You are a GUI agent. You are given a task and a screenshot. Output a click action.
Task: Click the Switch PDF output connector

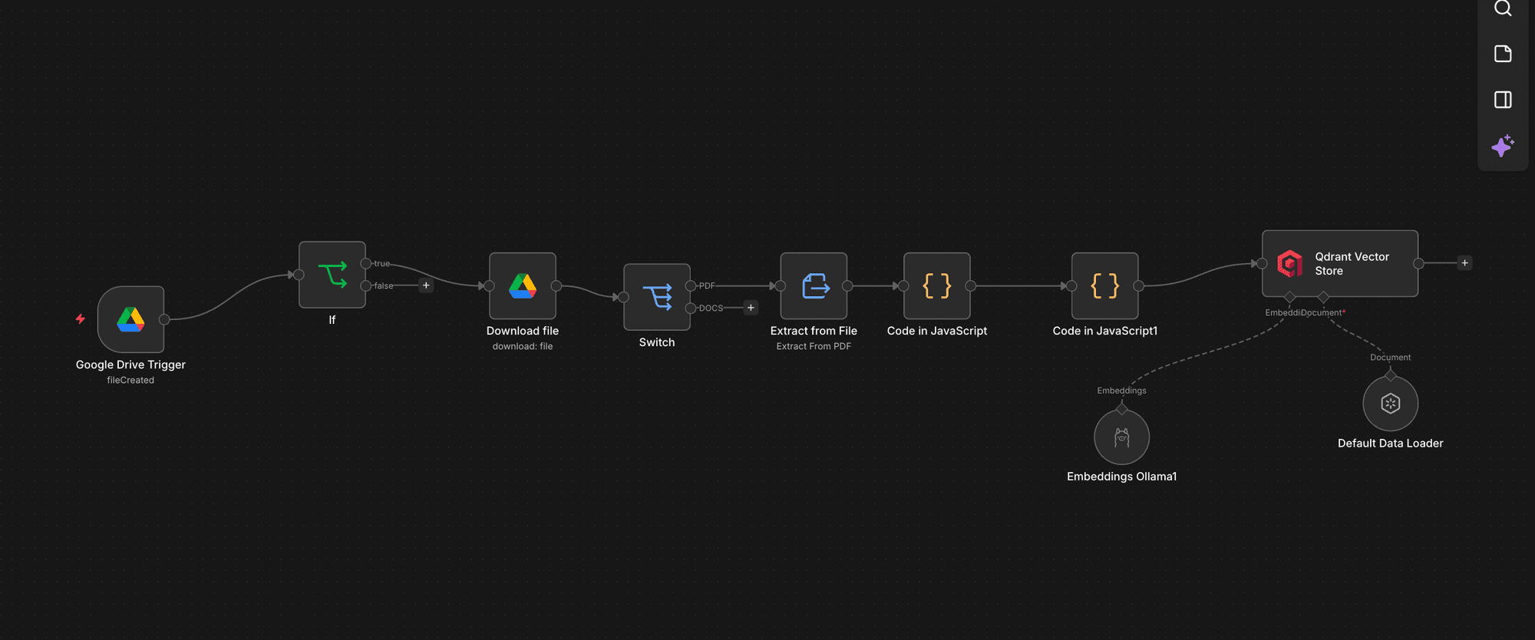(691, 285)
